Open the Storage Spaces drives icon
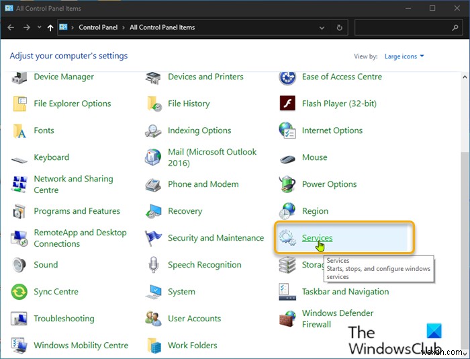Viewport: 470px width, 359px height. tap(287, 265)
